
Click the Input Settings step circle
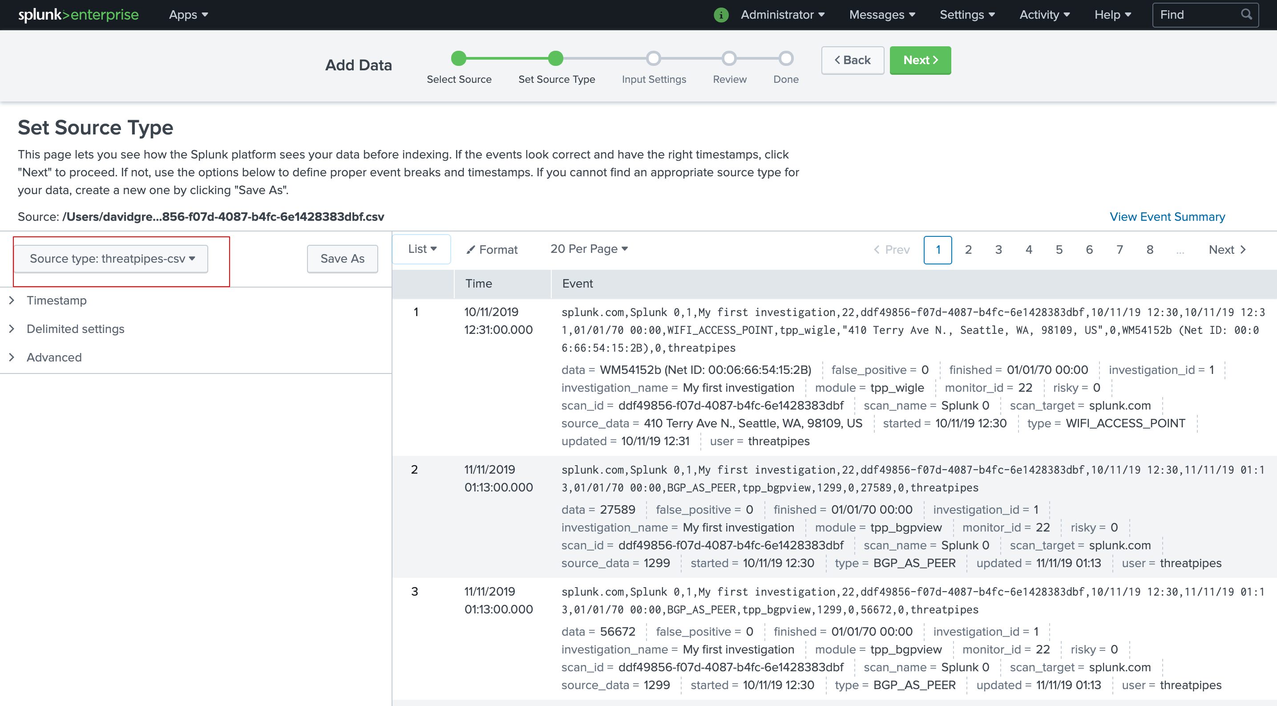[653, 58]
